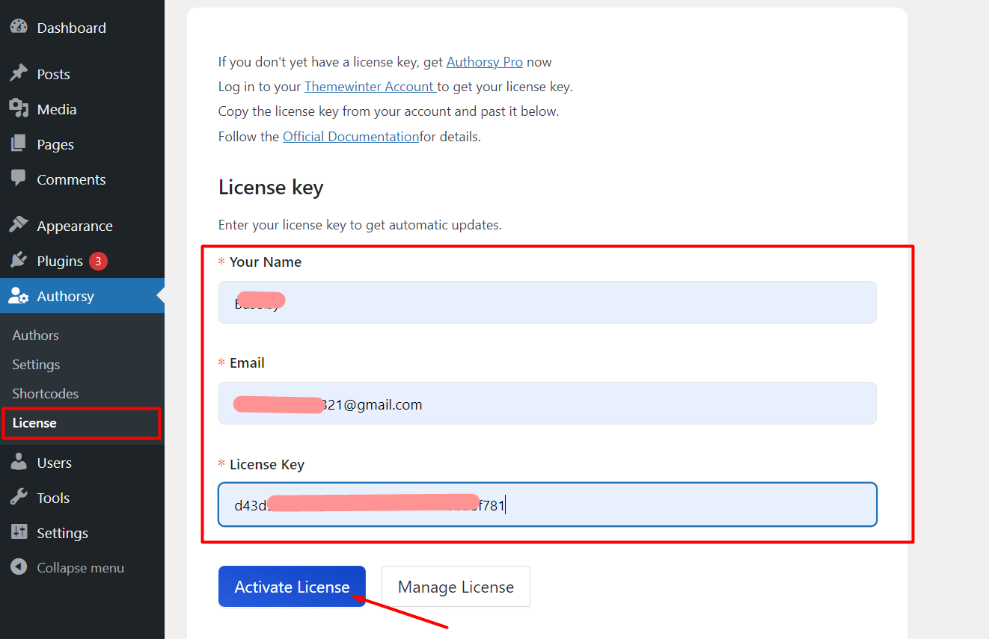Click the Comments speech bubble icon
Screen dimensions: 989x639
coord(19,179)
